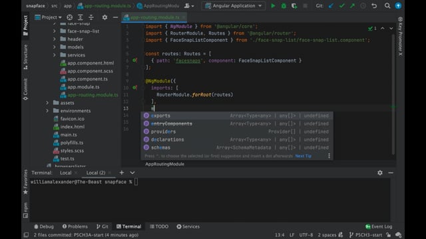Open the Angular Application run configuration dropdown
The height and width of the screenshot is (239, 426).
(x=234, y=6)
